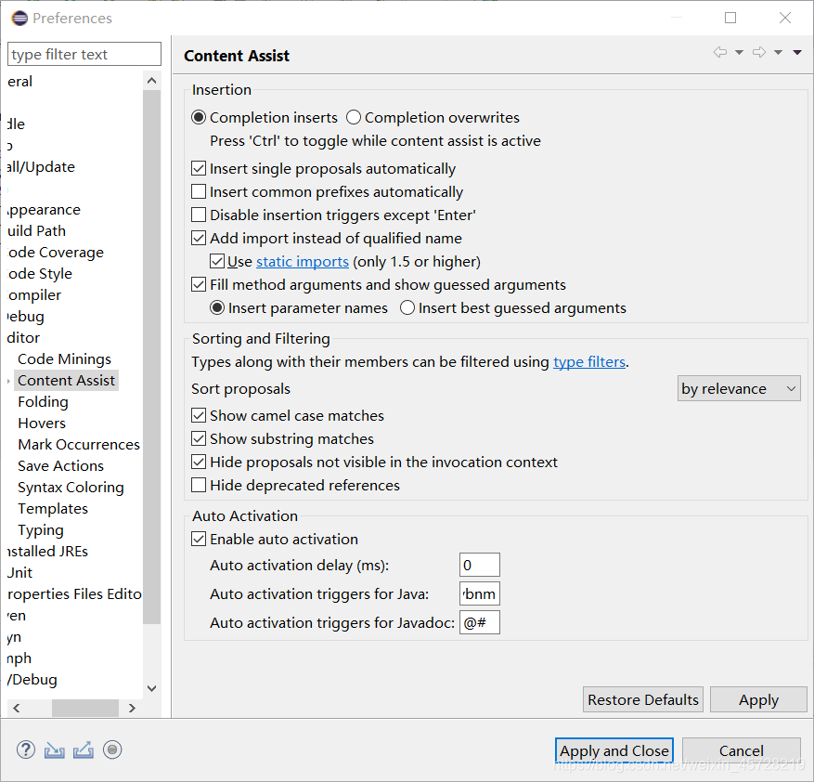This screenshot has width=814, height=782.
Task: Click the Import preferences icon
Action: click(x=55, y=749)
